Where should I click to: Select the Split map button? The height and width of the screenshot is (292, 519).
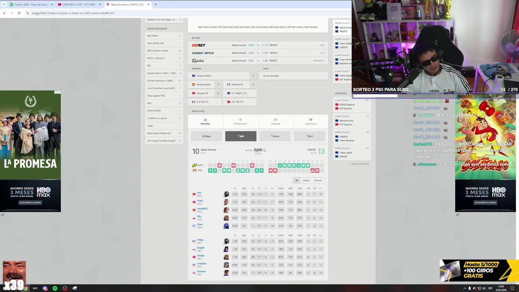241,136
